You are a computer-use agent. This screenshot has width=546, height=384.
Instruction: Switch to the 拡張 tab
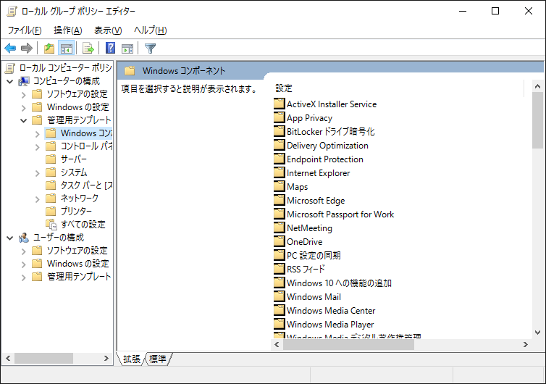tap(132, 359)
